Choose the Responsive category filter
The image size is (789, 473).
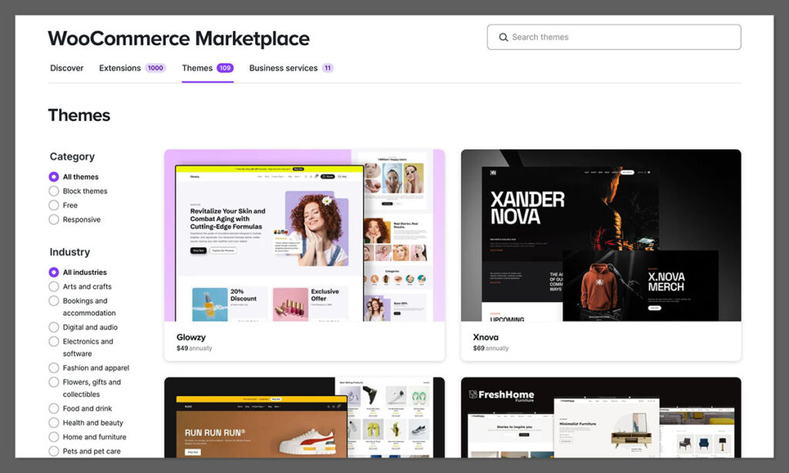coord(54,220)
